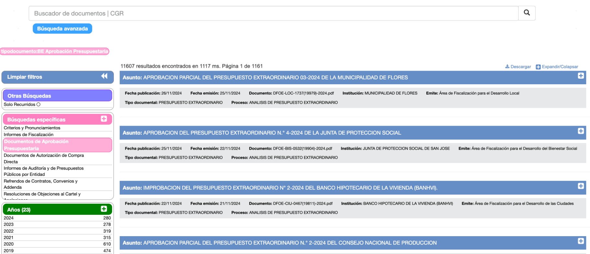590x254 pixels.
Task: Select Informes de Fiscalización category
Action: tap(29, 134)
